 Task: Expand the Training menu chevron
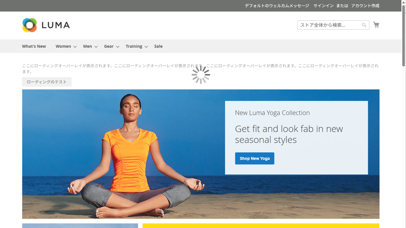pyautogui.click(x=146, y=47)
